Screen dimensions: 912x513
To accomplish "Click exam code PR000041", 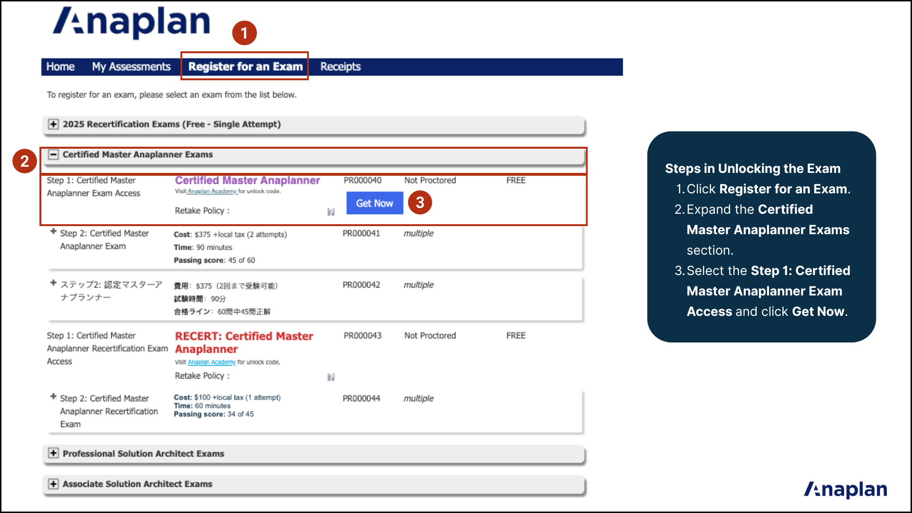I will tap(361, 234).
